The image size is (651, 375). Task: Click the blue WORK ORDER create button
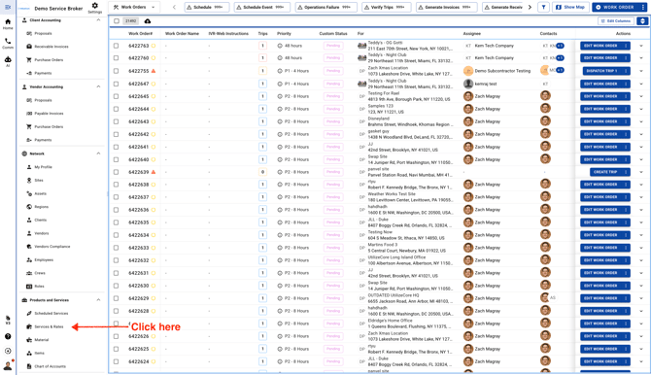(x=615, y=7)
